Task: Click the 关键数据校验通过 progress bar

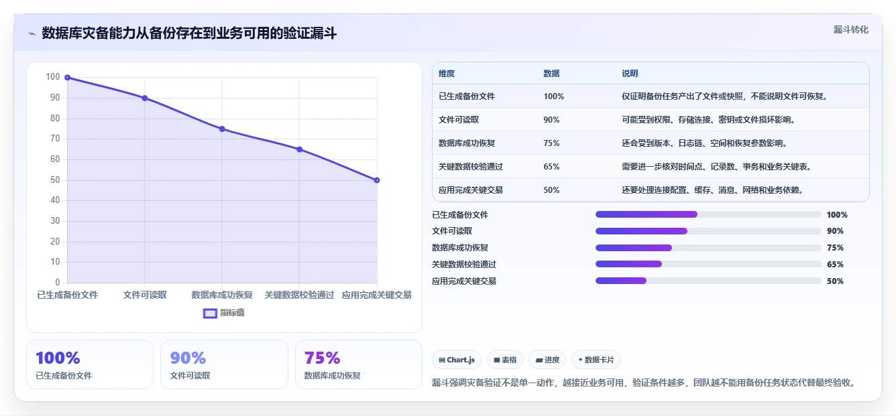Action: coord(708,265)
